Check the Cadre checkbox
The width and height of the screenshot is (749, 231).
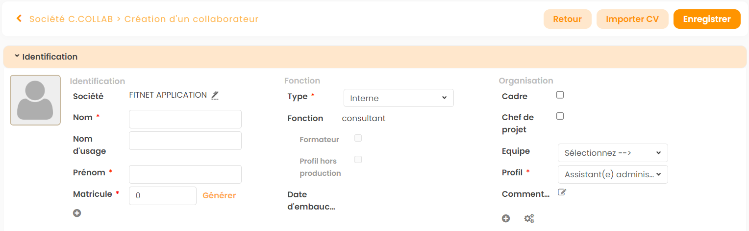tap(560, 95)
